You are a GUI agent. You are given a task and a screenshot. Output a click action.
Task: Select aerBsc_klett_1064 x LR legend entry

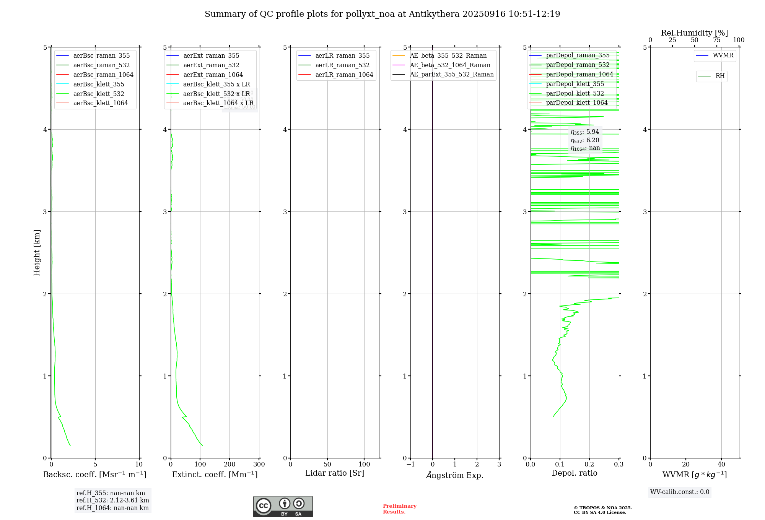[x=210, y=103]
